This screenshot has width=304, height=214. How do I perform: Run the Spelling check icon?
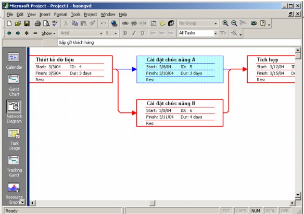click(55, 23)
